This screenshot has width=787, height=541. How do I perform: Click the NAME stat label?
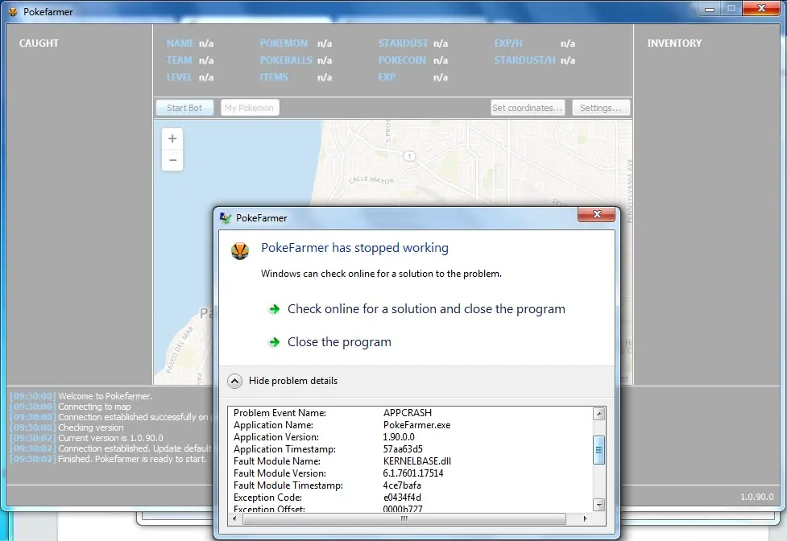coord(180,43)
